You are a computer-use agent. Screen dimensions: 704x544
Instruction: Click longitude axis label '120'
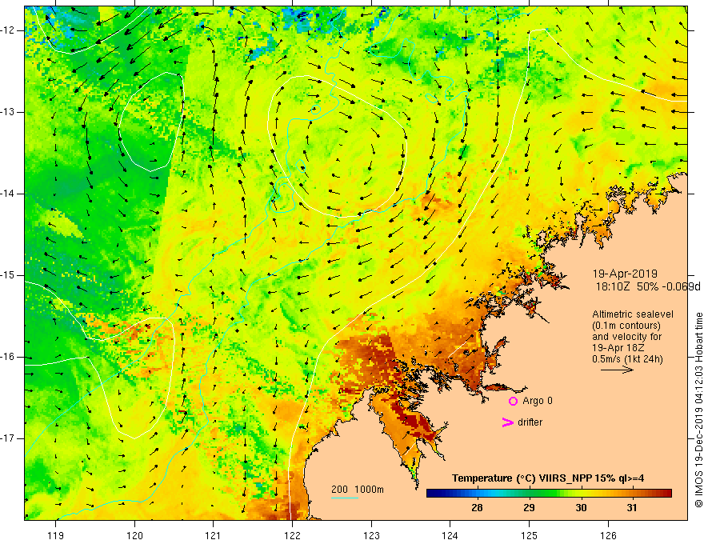click(x=134, y=535)
